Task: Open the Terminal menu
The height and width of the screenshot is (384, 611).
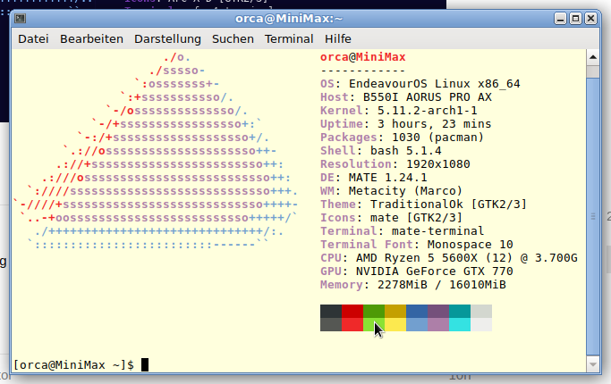Action: [289, 39]
